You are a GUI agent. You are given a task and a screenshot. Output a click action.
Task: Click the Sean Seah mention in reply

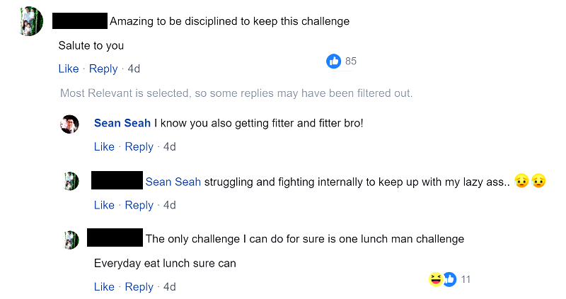pyautogui.click(x=173, y=182)
